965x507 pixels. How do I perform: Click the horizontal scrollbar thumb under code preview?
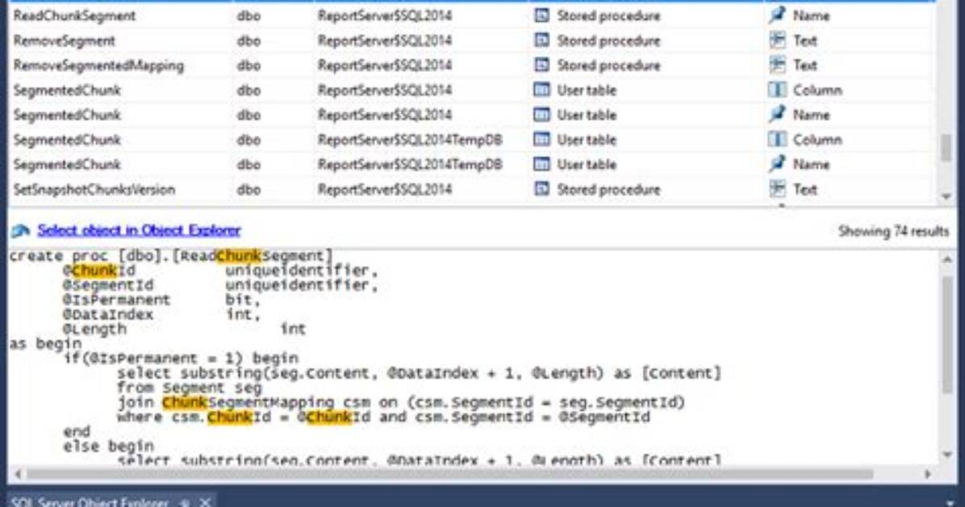pyautogui.click(x=449, y=474)
